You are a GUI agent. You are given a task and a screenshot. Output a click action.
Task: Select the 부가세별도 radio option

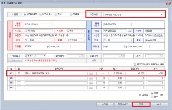[x=25, y=14]
